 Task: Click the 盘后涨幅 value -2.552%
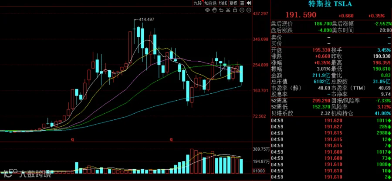[382, 24]
